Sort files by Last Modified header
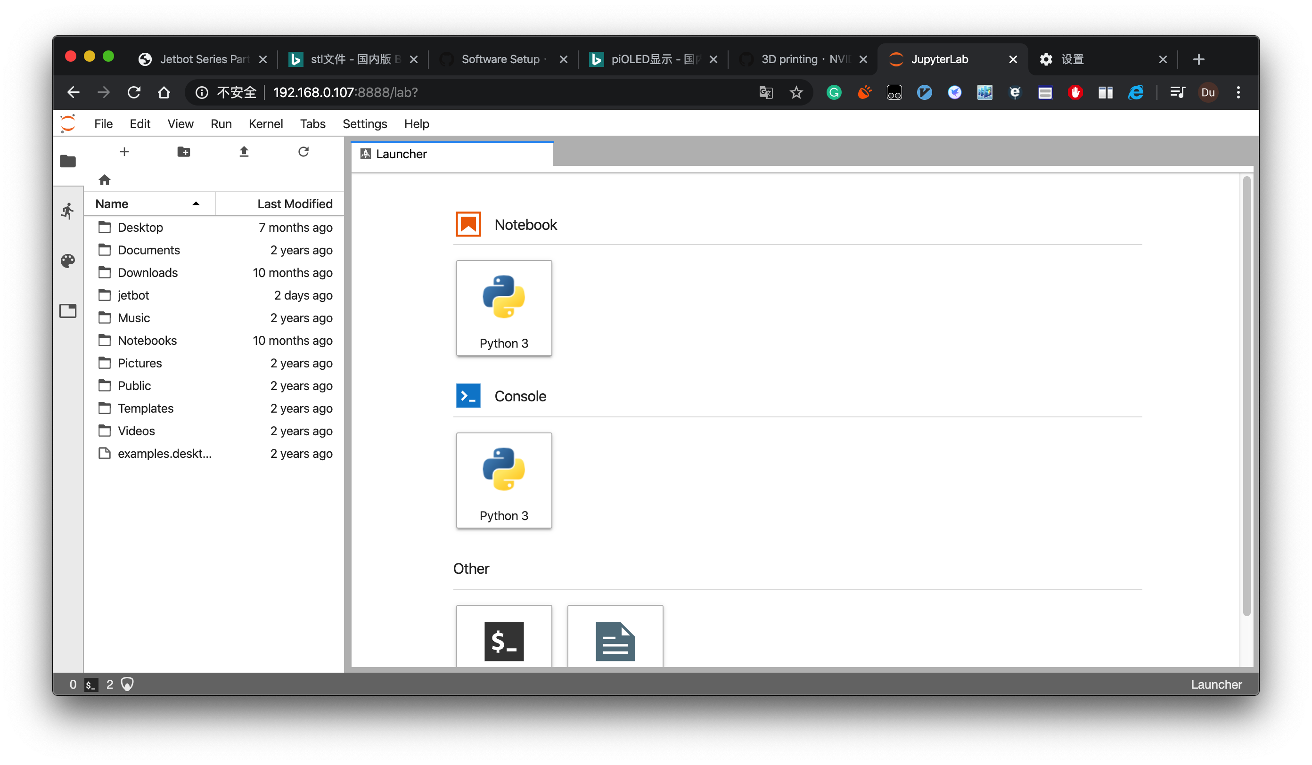 (294, 204)
